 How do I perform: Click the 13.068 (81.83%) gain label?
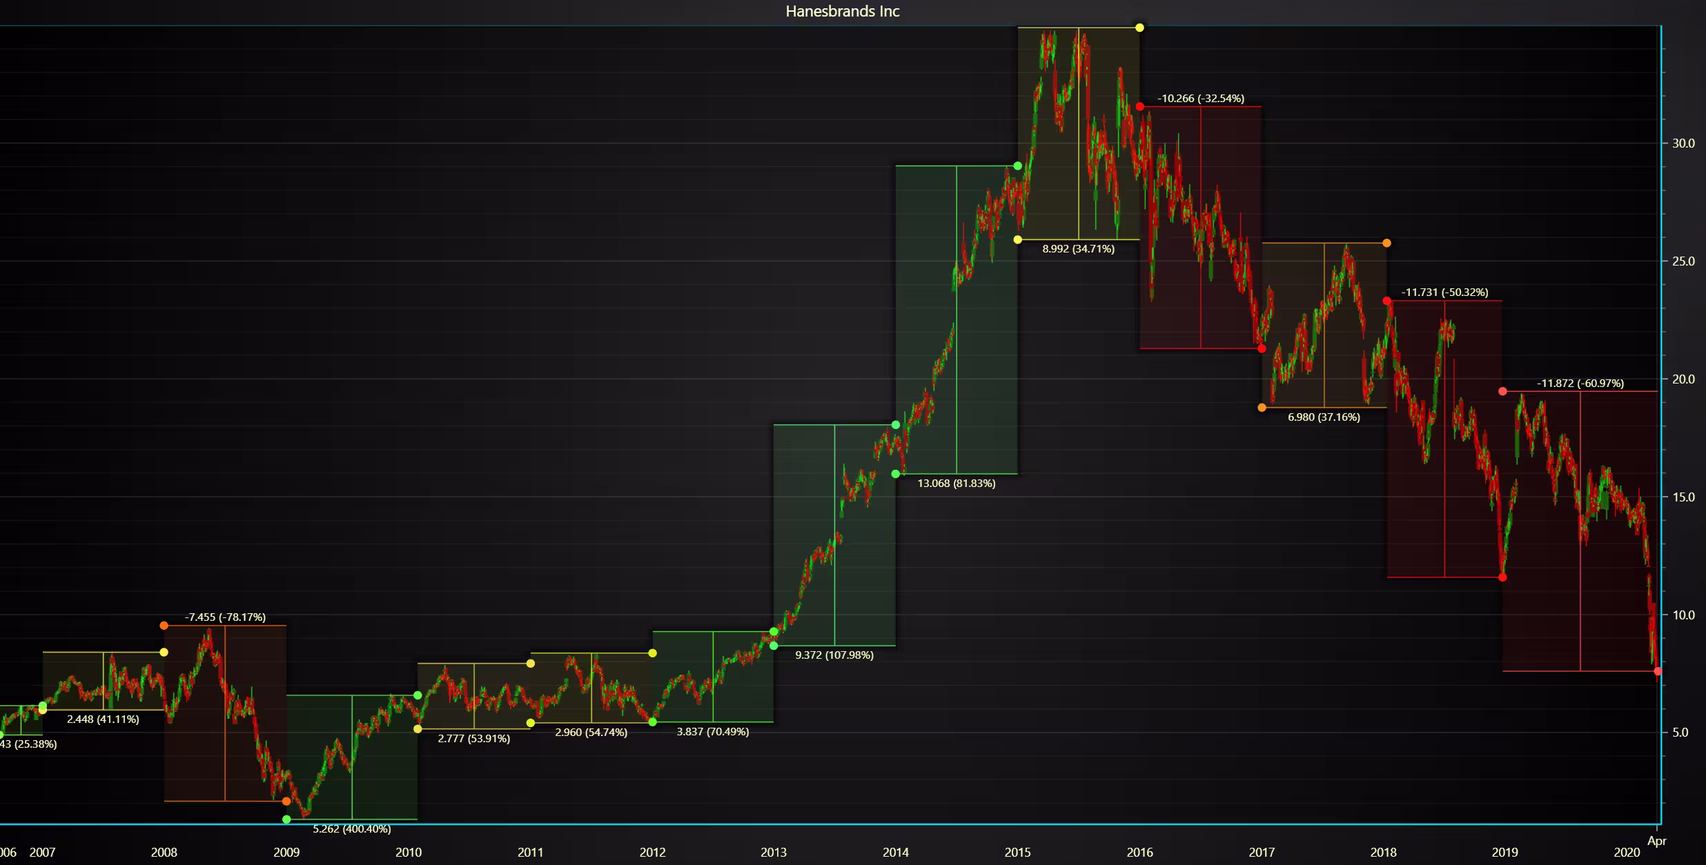956,484
